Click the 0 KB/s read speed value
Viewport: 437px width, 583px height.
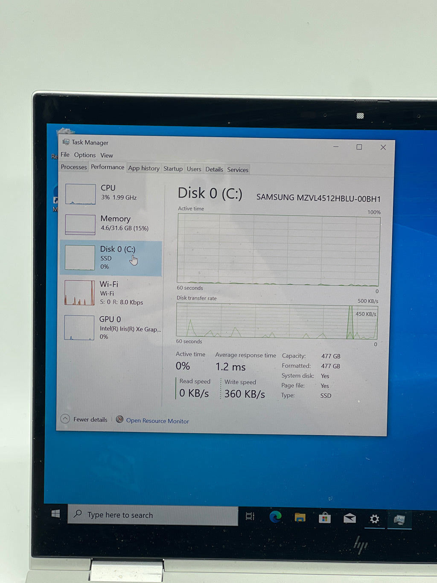(194, 393)
